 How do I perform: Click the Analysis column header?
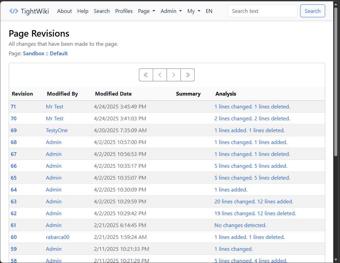click(225, 94)
